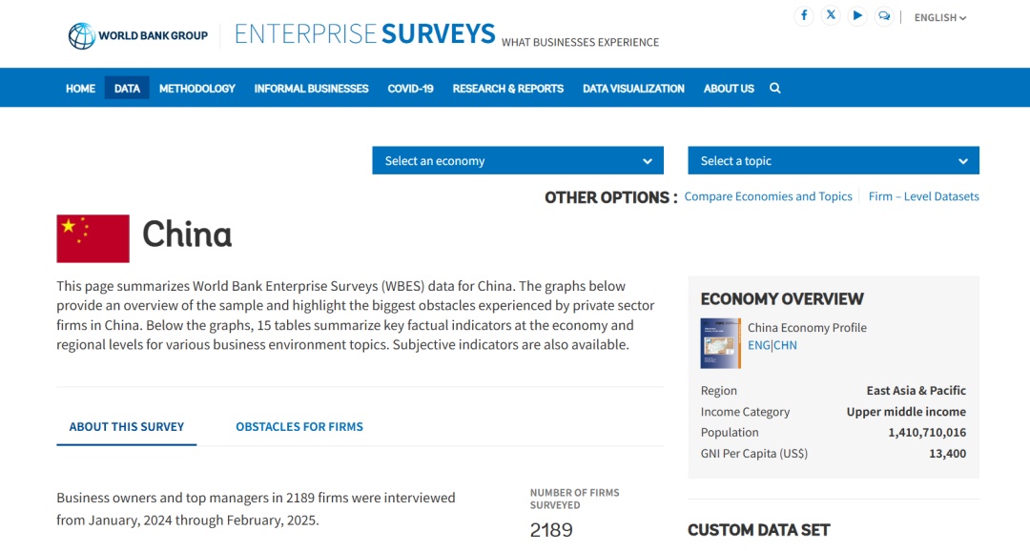Viewport: 1030px width, 551px height.
Task: Open the CHN economy profile link
Action: [x=785, y=345]
